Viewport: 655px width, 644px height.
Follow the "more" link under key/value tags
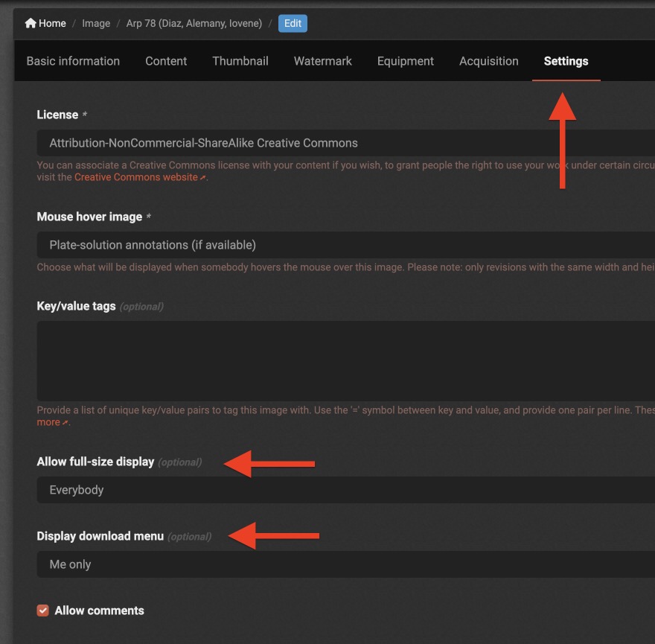click(x=48, y=422)
